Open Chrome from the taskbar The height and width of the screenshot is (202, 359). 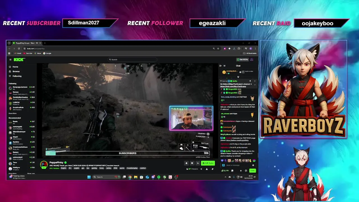coord(130,177)
